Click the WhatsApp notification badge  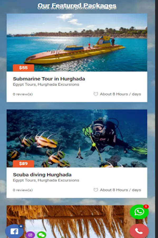(x=146, y=207)
